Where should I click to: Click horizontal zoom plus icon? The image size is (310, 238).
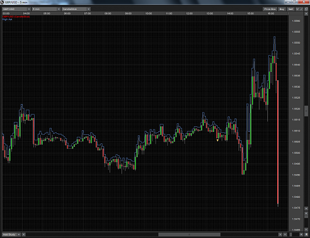click(x=301, y=235)
